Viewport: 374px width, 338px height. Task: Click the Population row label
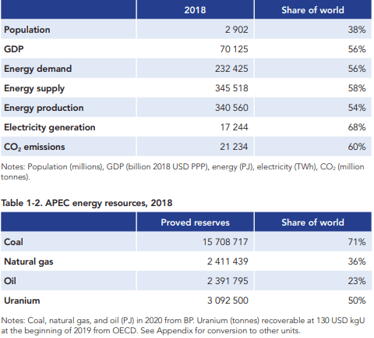tap(27, 30)
